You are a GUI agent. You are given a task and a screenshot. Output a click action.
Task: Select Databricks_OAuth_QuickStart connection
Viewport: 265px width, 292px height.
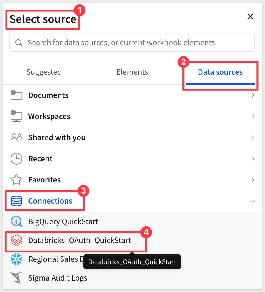click(x=79, y=241)
